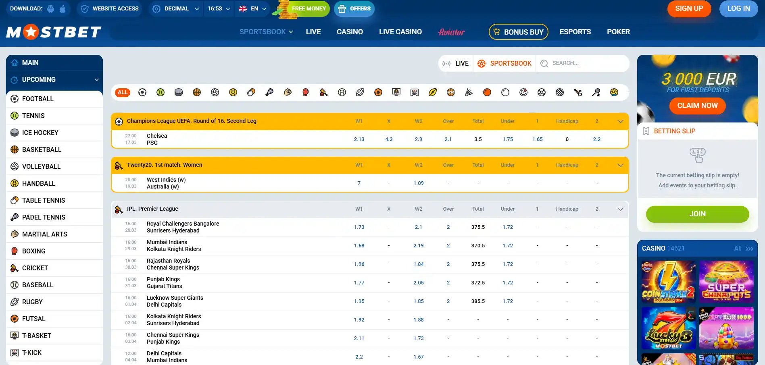
Task: Open the OFFERS button
Action: (x=354, y=8)
